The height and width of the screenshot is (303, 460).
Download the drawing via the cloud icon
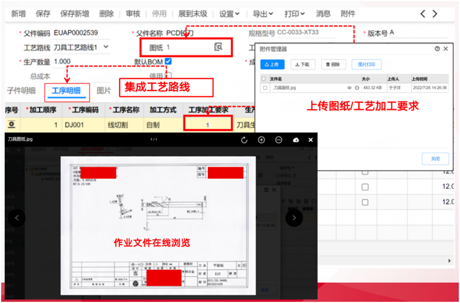coord(295,140)
